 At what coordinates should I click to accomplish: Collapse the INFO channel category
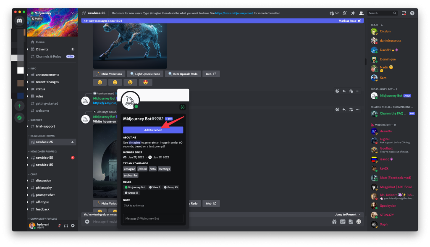click(x=32, y=68)
